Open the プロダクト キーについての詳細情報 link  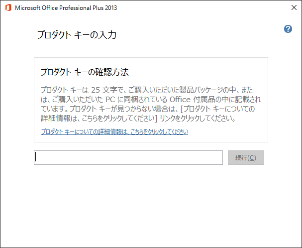click(114, 131)
